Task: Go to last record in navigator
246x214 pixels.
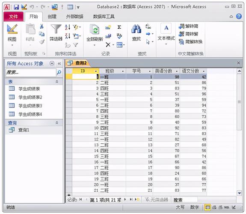Action: click(131, 199)
